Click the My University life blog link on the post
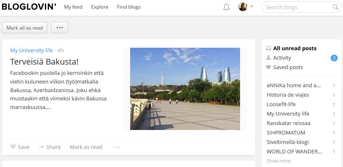343x167 pixels. (x=31, y=50)
